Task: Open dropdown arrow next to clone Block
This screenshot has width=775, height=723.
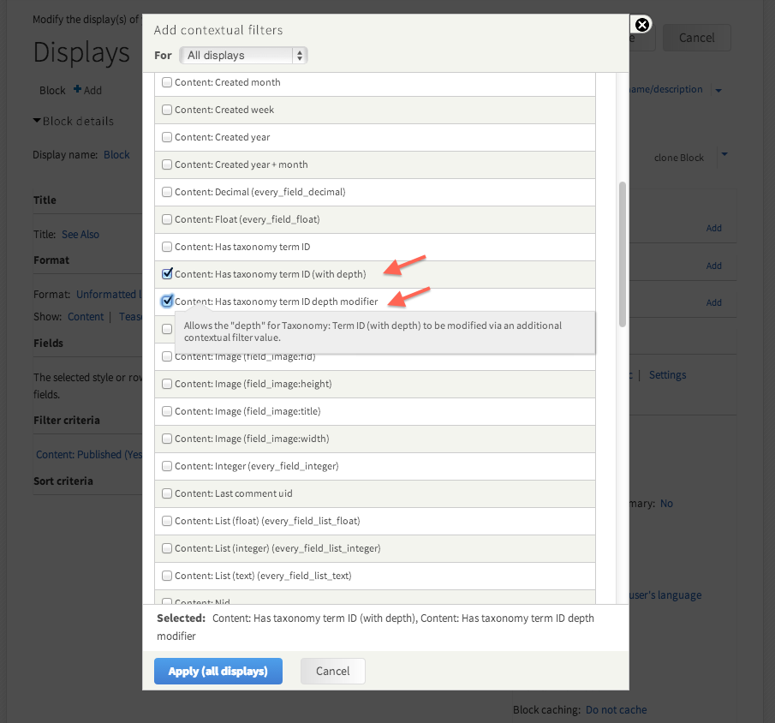Action: (x=724, y=154)
